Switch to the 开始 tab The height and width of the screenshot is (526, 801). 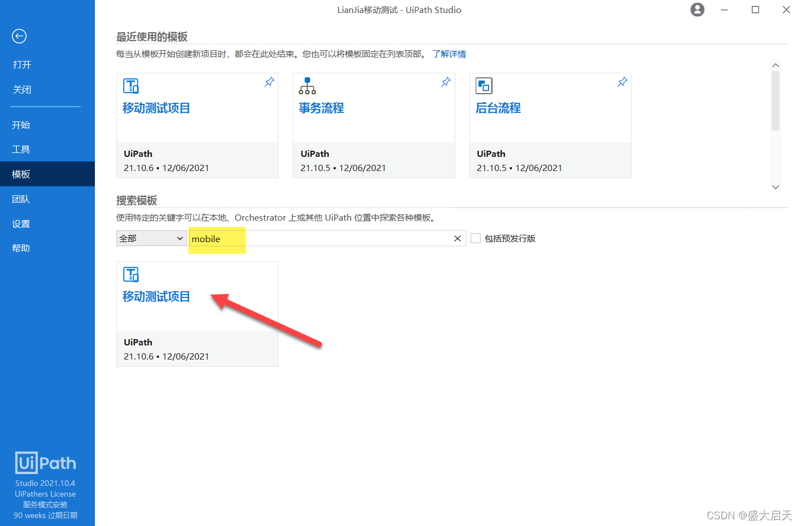click(21, 125)
